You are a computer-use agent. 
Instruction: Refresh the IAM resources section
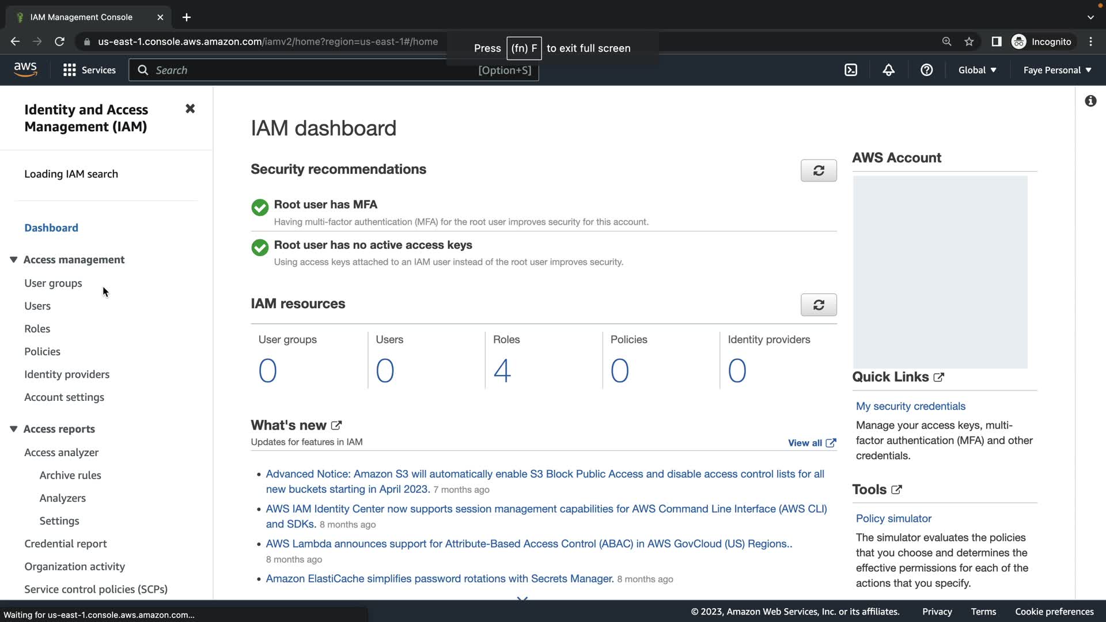[x=818, y=305]
